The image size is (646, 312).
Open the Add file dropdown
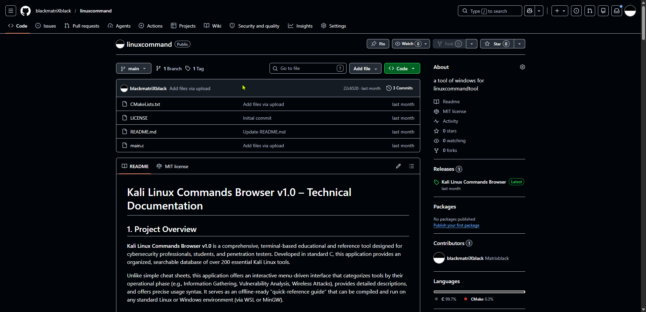[x=365, y=68]
